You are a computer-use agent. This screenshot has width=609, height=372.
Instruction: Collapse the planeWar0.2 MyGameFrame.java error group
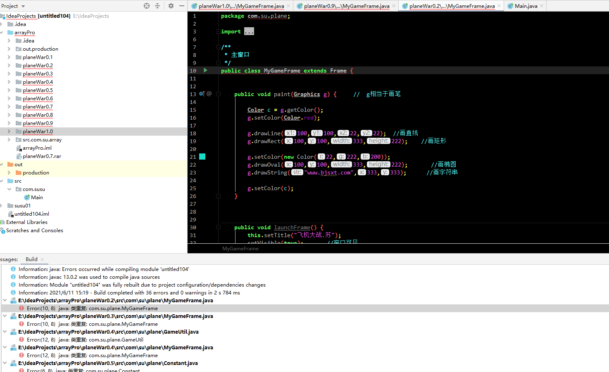click(x=5, y=301)
